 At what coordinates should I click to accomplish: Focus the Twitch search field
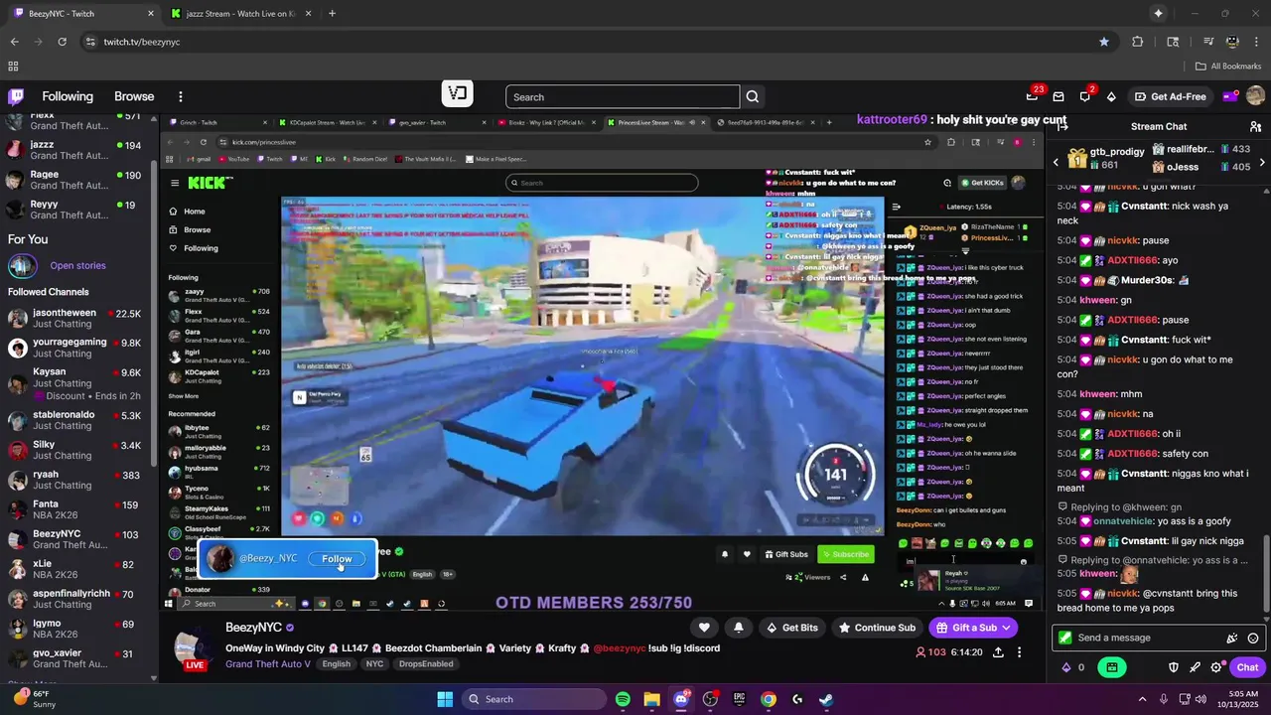623,96
